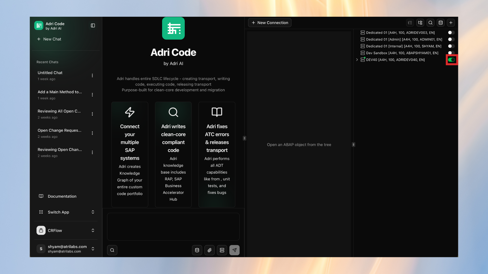Click the plus icon in top-right toolbar
This screenshot has width=488, height=274.
pos(451,23)
